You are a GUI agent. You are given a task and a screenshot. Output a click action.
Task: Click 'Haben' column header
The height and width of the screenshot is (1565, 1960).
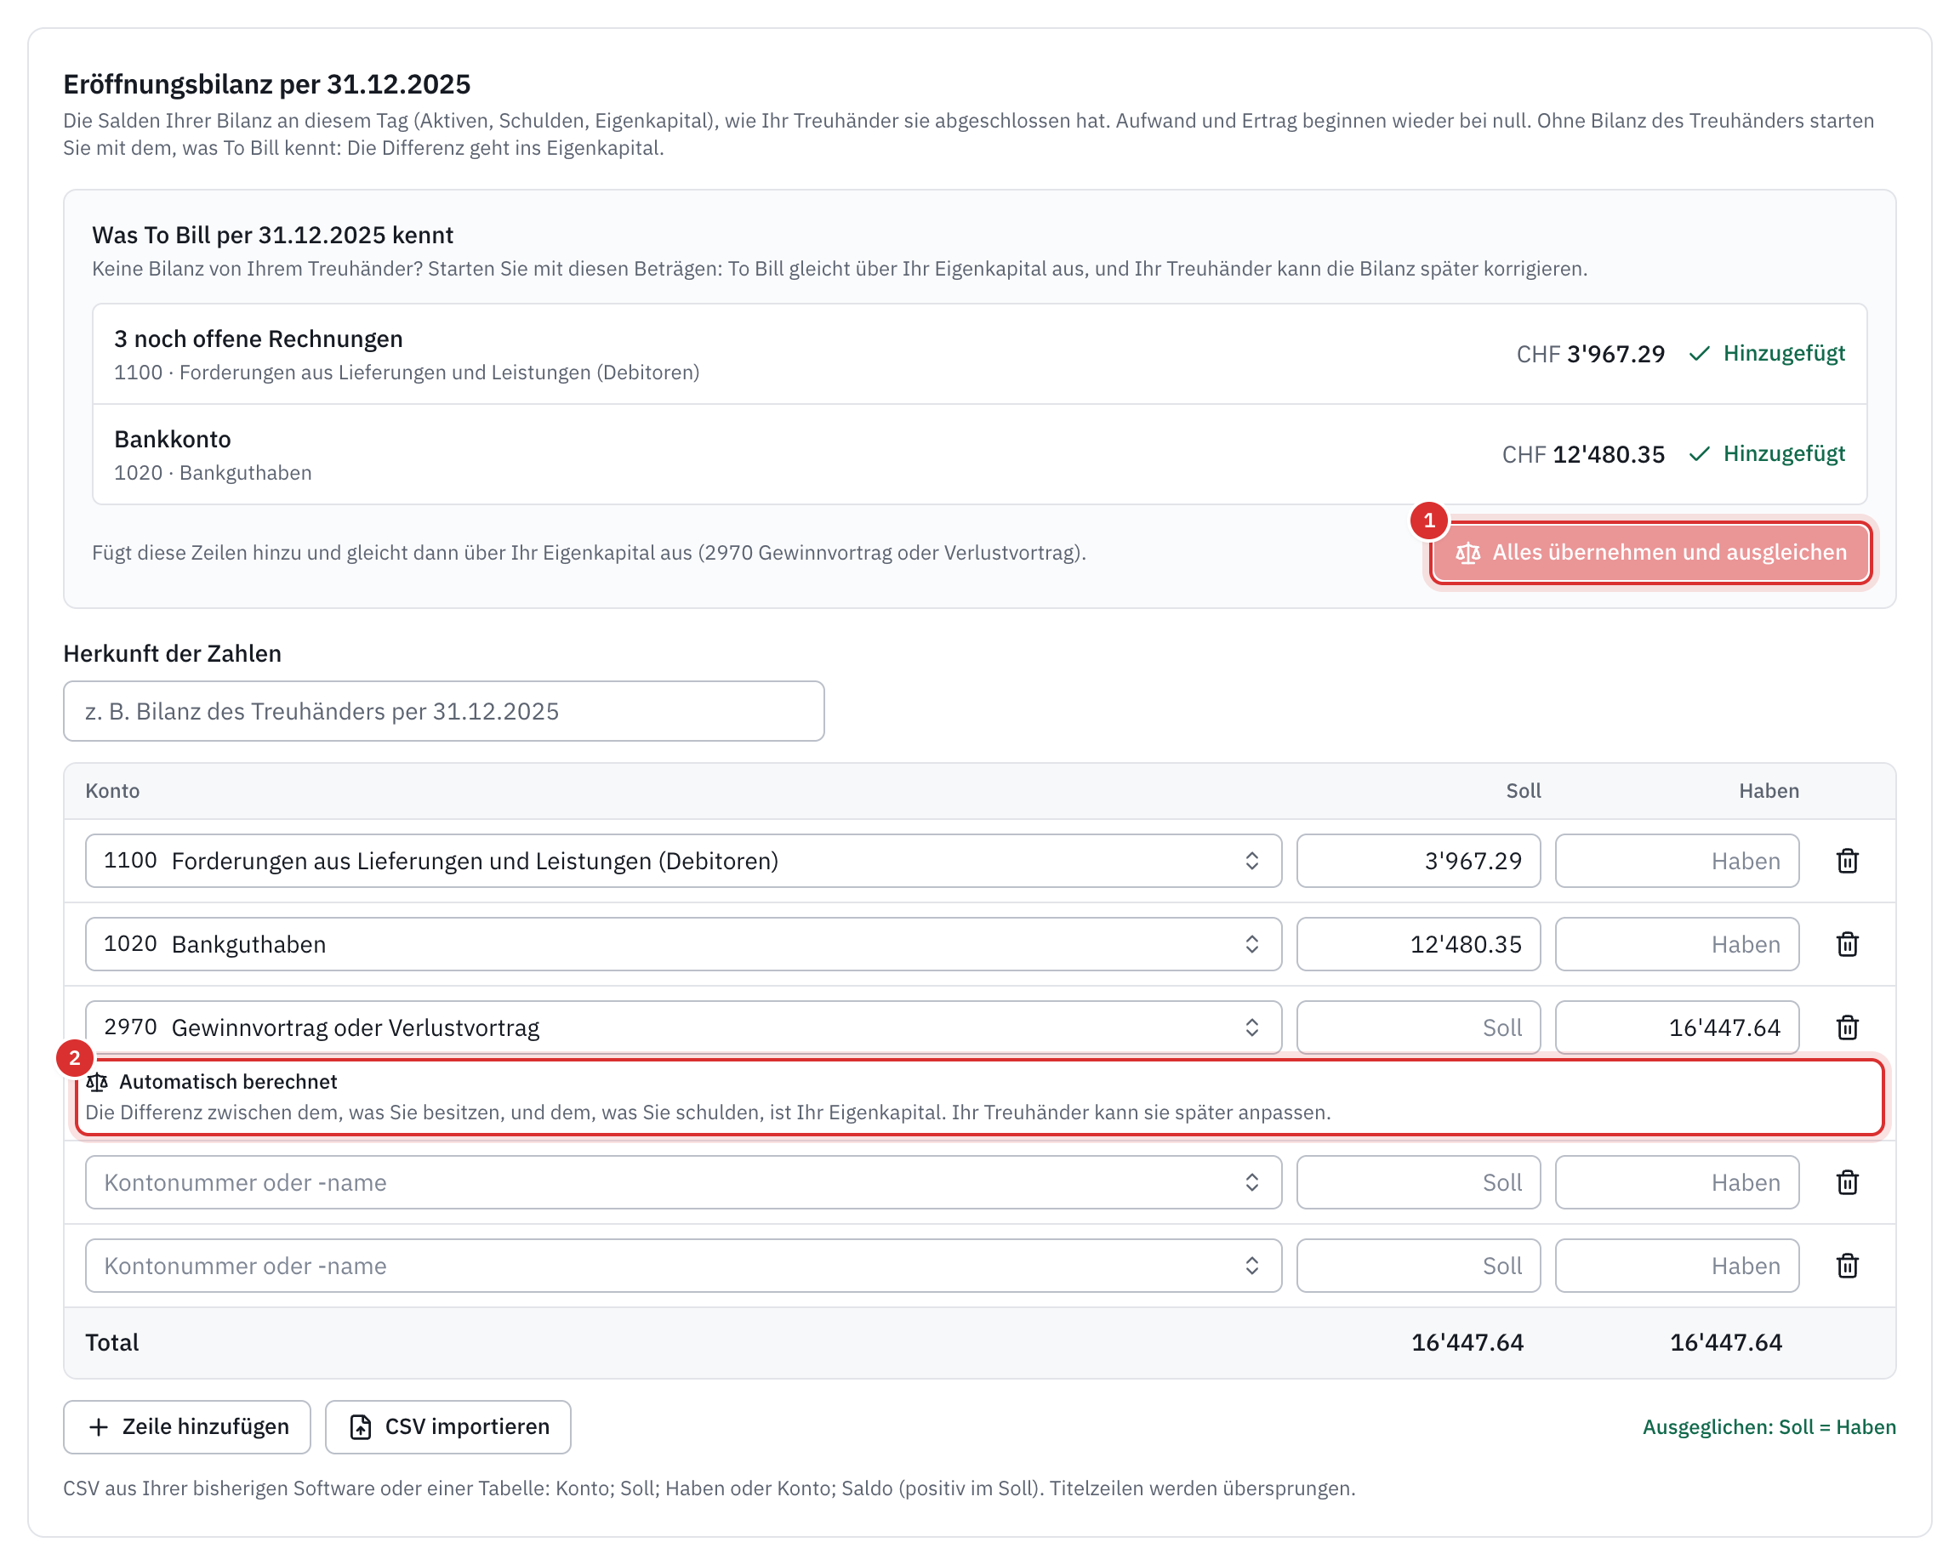(1769, 791)
